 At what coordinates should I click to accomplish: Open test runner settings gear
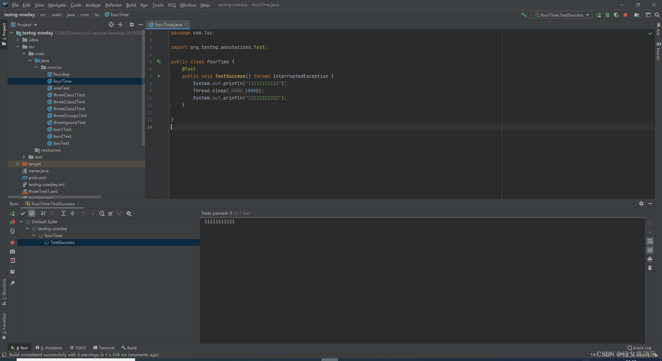coord(129,213)
